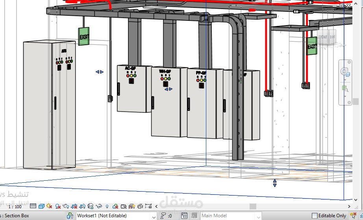Click the FRONT face of the ViewCube

pos(323,37)
